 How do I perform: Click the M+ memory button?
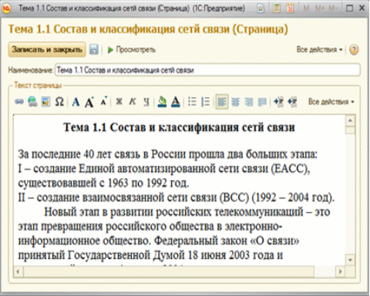point(320,8)
